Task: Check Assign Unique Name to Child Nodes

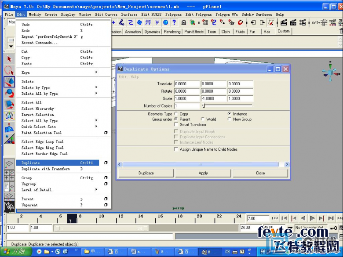Action: click(x=176, y=149)
